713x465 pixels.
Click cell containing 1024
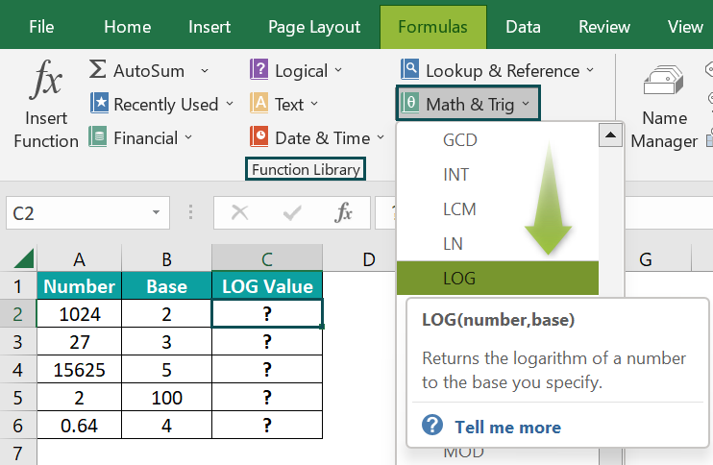pyautogui.click(x=79, y=313)
